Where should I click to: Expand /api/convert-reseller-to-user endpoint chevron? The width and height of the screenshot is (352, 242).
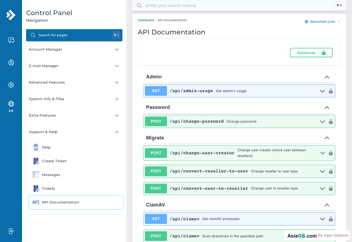pyautogui.click(x=323, y=171)
